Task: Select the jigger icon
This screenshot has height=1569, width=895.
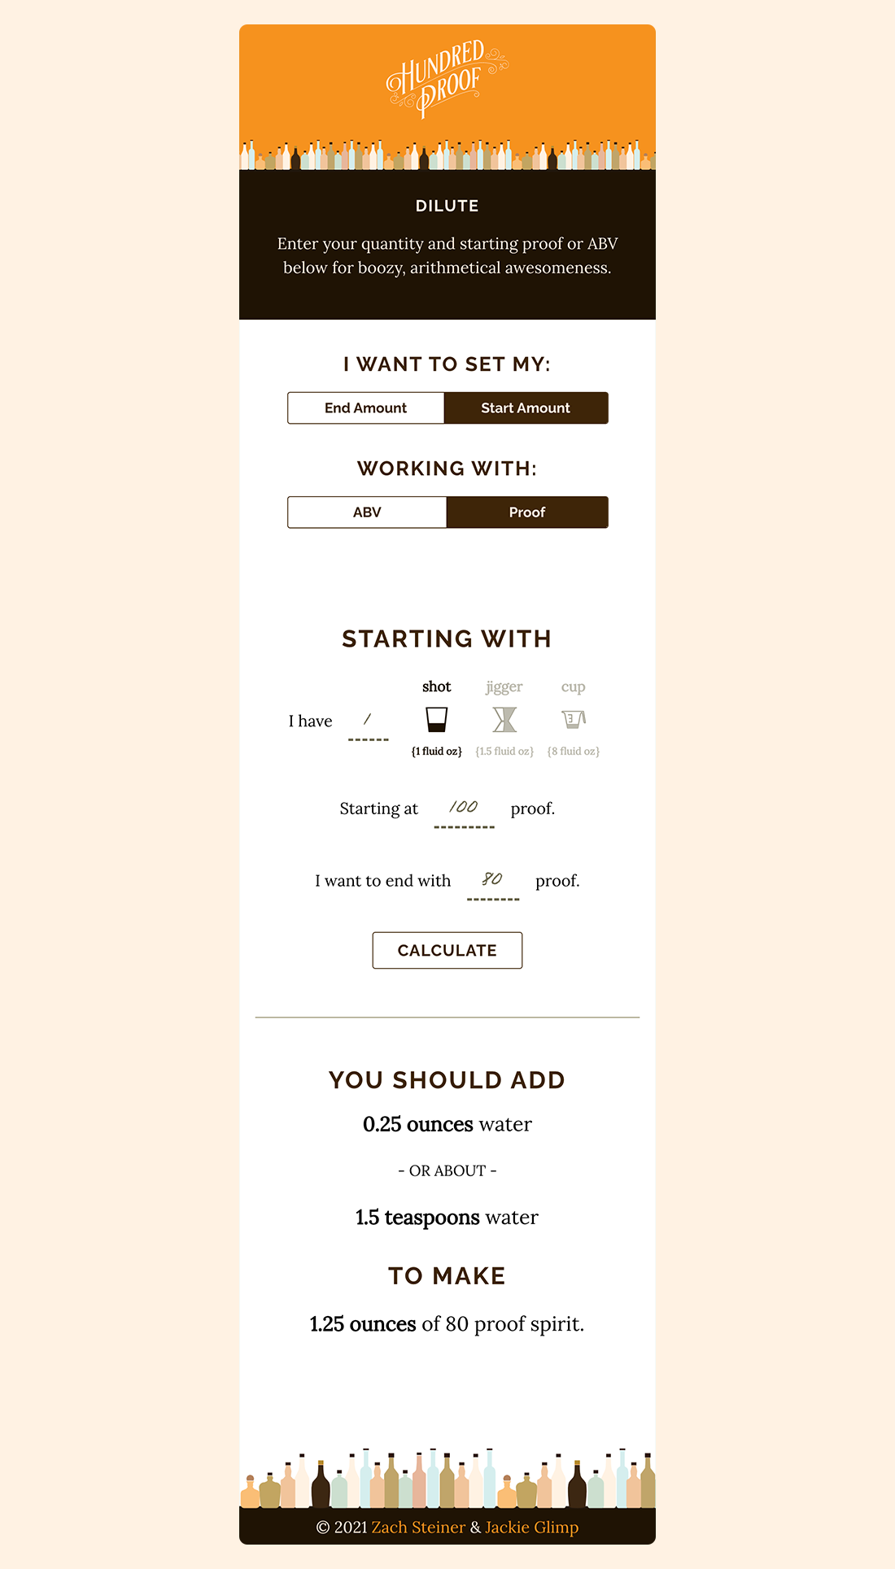Action: click(x=504, y=719)
